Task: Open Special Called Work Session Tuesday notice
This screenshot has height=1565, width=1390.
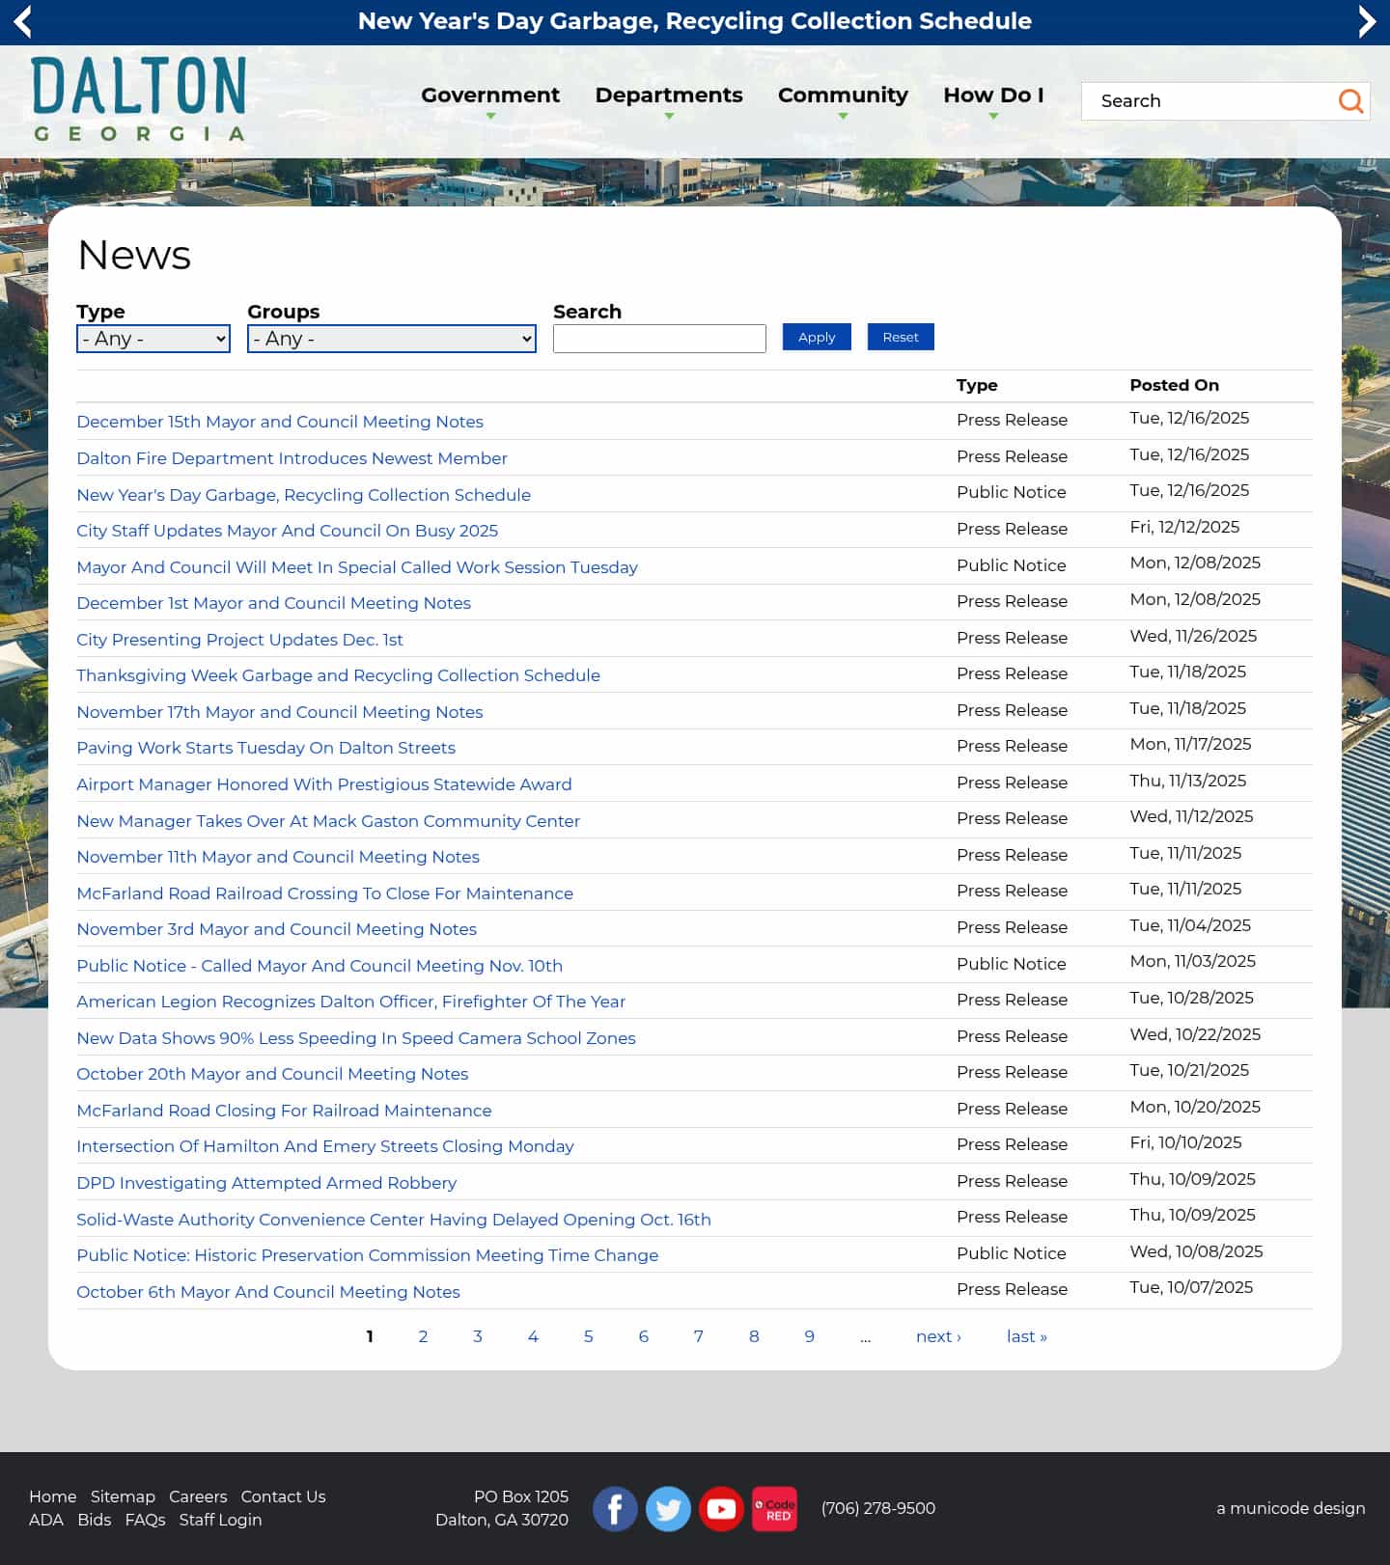Action: [x=357, y=567]
